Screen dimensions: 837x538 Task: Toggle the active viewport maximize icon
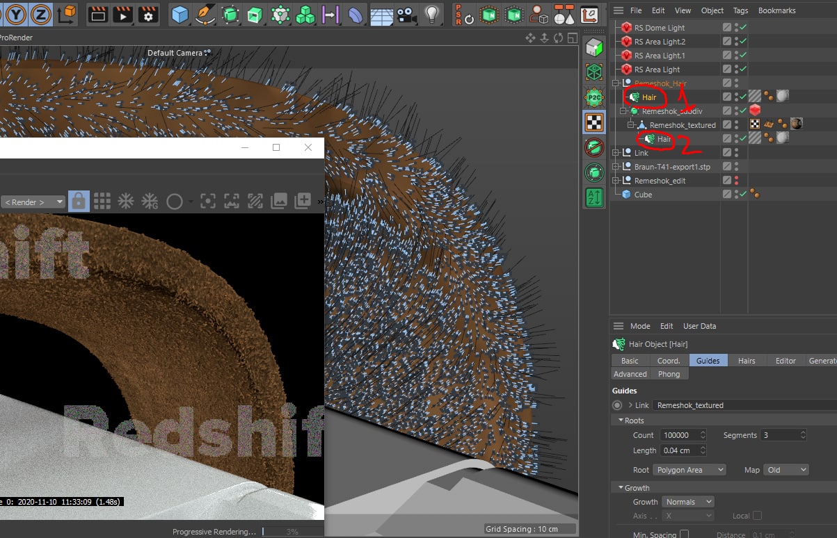[572, 38]
